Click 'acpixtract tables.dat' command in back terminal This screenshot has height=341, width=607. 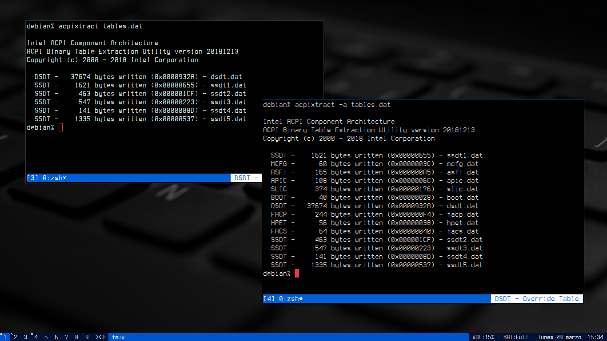pos(100,26)
